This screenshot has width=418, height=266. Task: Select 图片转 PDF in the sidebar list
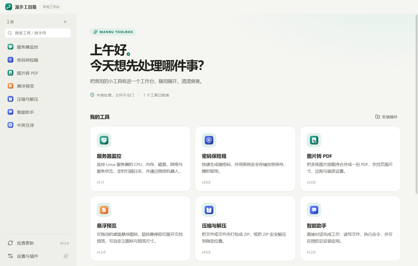[x=38, y=73]
